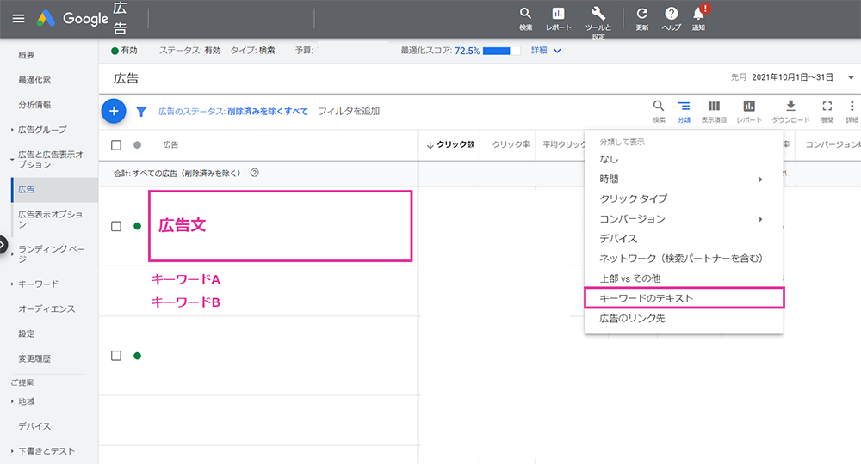Check the 広告文 row checkbox
Viewport: 861px width, 464px height.
[116, 226]
